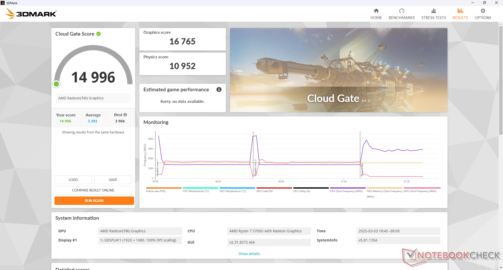Image resolution: width=503 pixels, height=270 pixels.
Task: Open the Home tab
Action: (376, 14)
